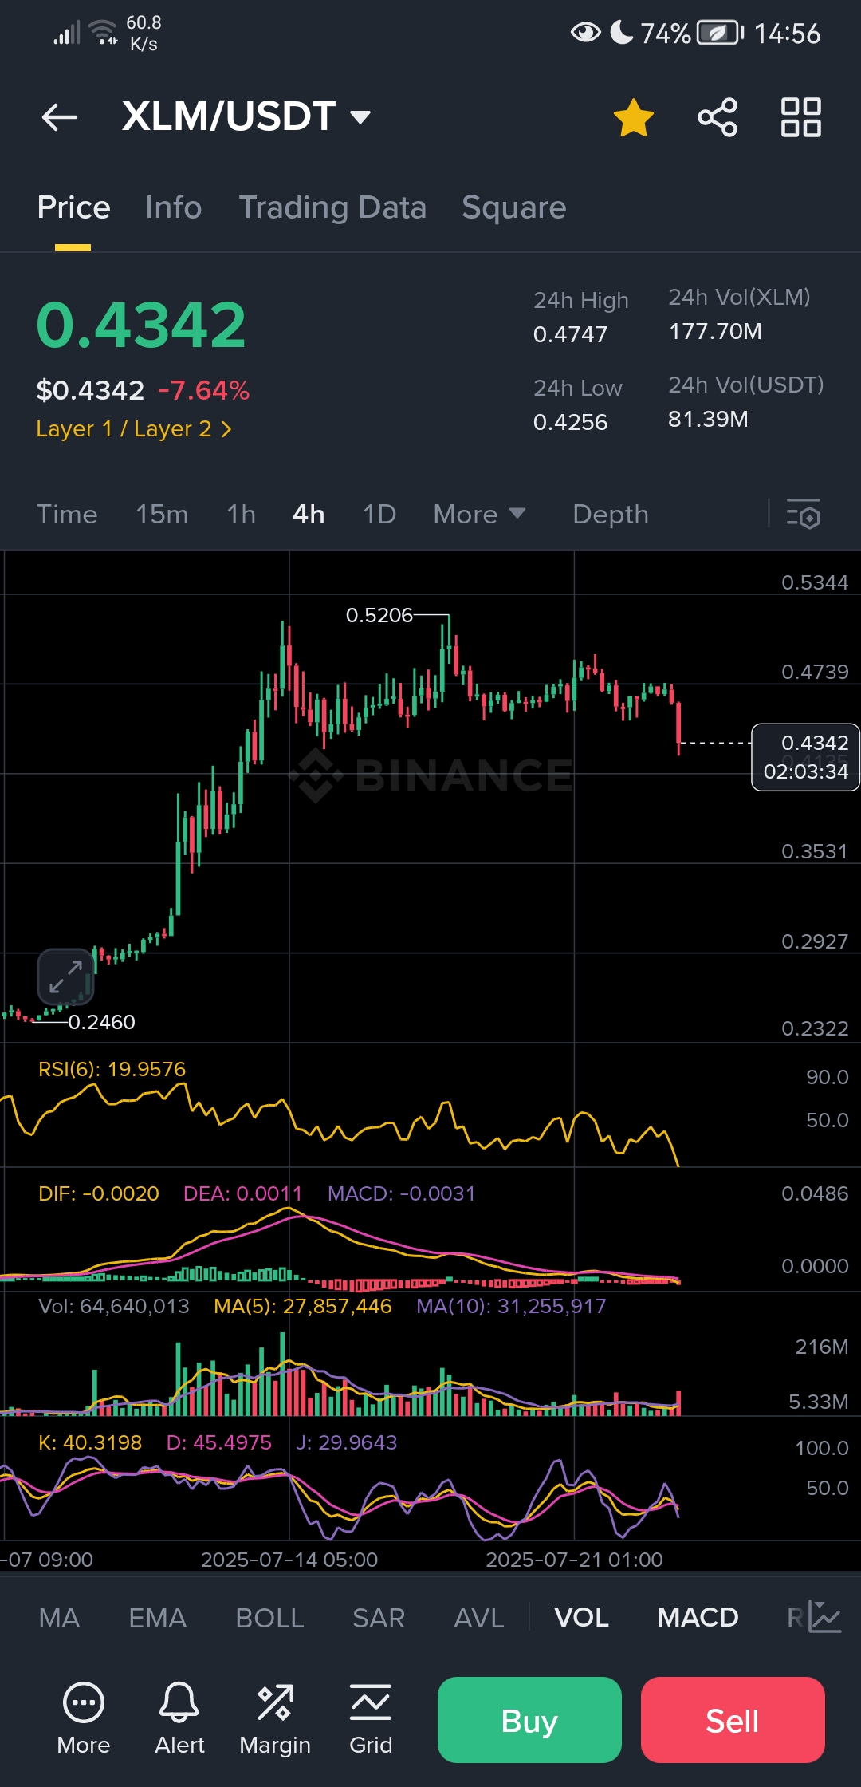Select the 15m interval
Image resolution: width=861 pixels, height=1787 pixels.
click(x=162, y=515)
